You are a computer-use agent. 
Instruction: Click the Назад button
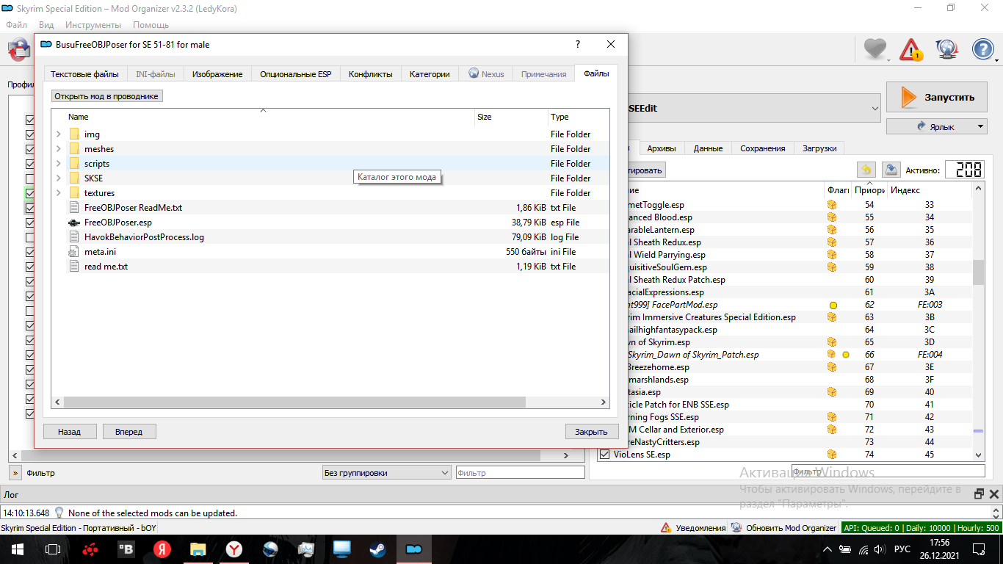pos(69,432)
